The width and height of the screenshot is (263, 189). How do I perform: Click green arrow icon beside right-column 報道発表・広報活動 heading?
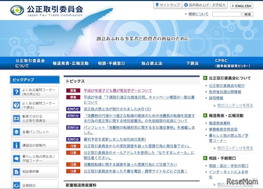point(205,116)
